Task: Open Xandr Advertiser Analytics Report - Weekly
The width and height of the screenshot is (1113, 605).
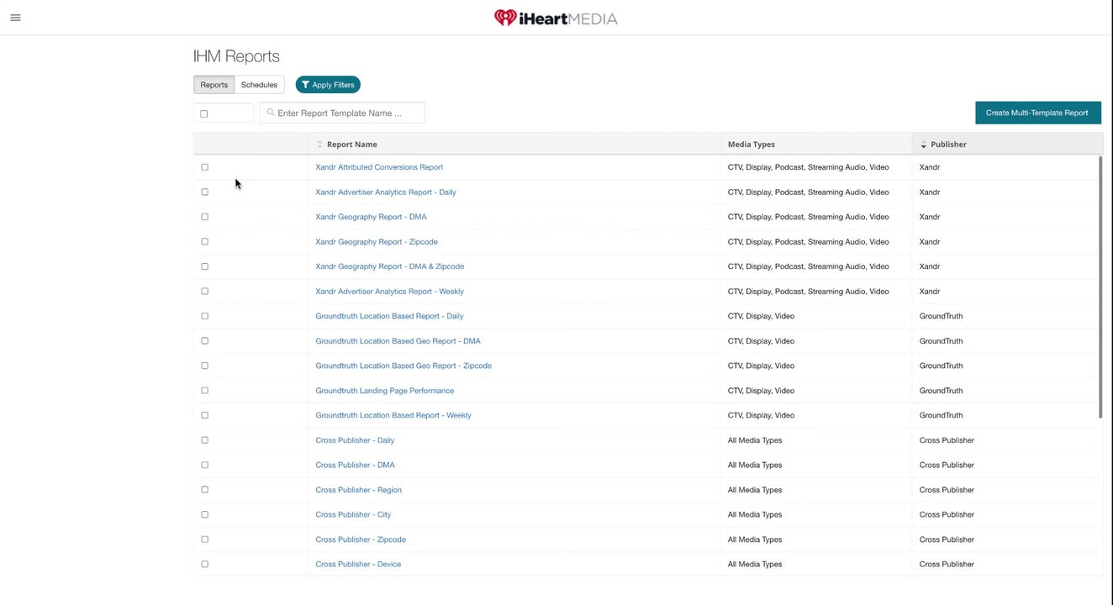Action: pyautogui.click(x=389, y=292)
